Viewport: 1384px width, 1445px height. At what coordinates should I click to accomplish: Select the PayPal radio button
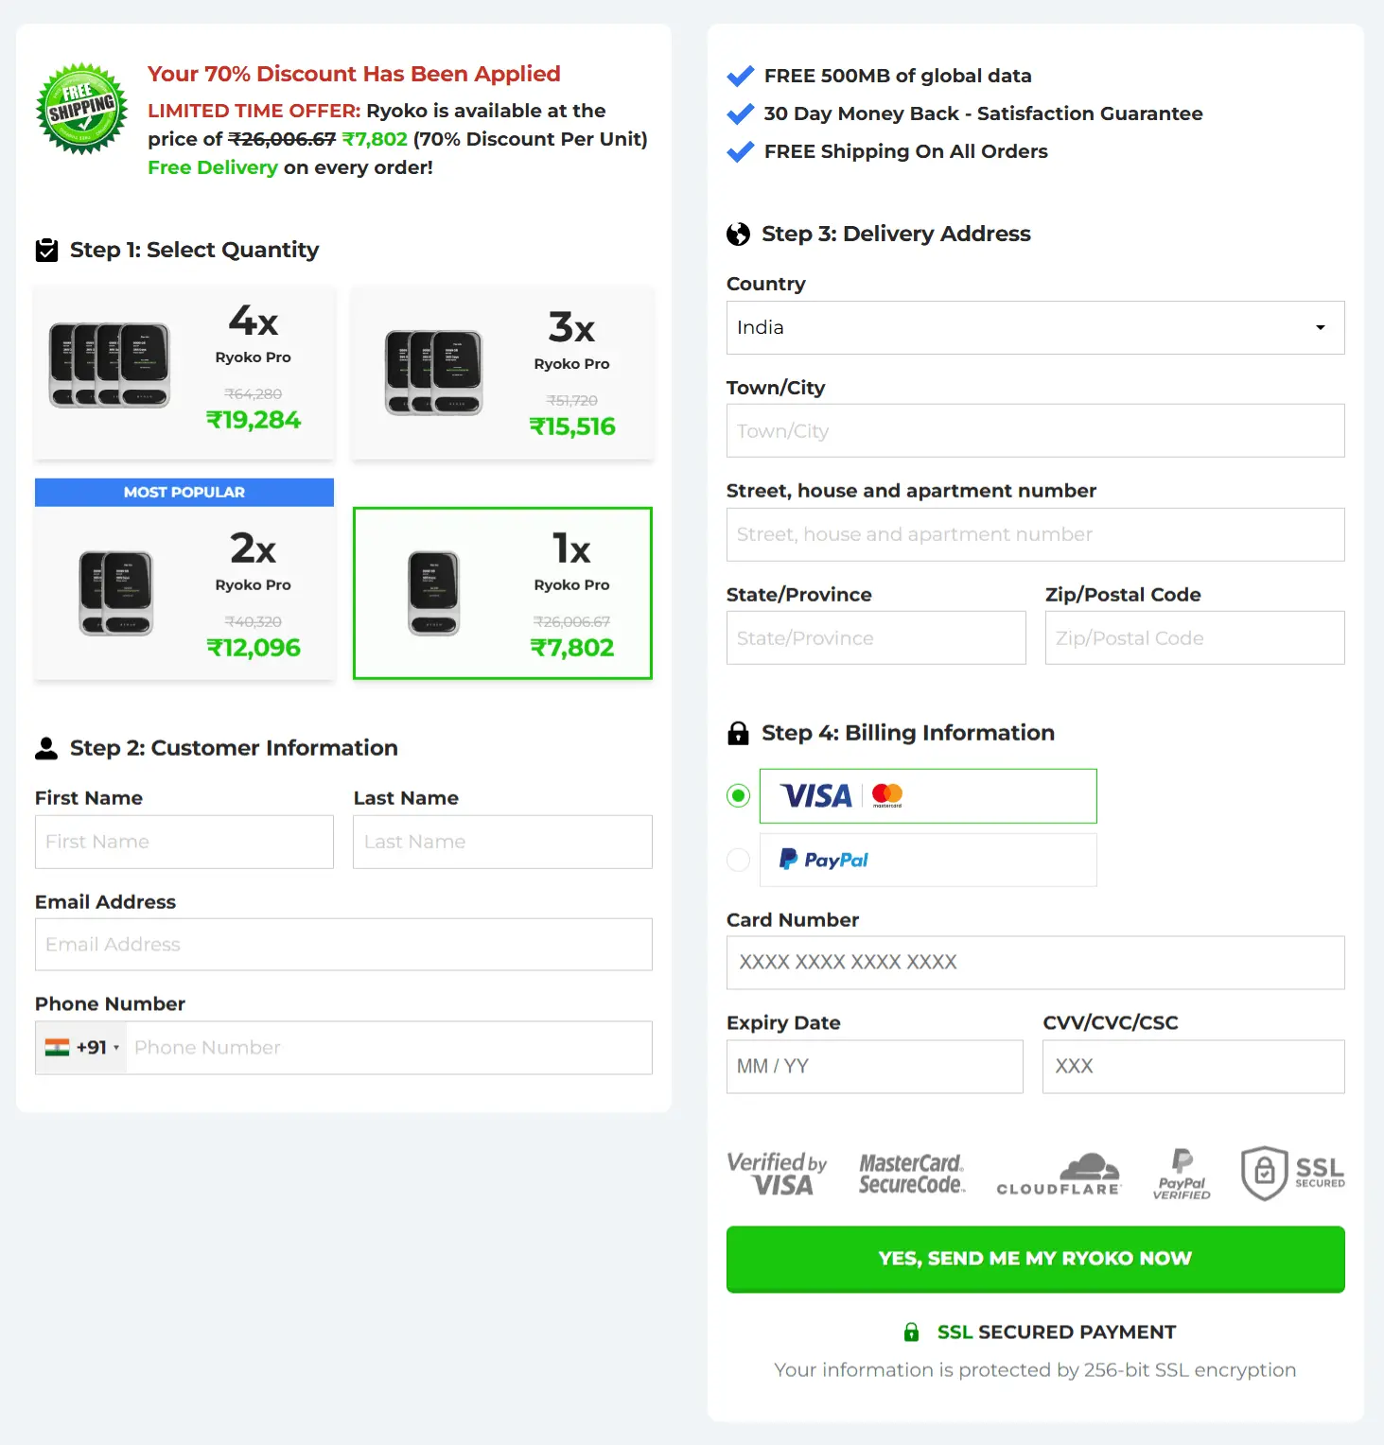738,860
